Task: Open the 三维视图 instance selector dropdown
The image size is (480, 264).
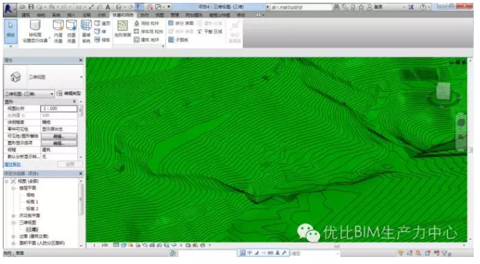Action: [x=29, y=94]
